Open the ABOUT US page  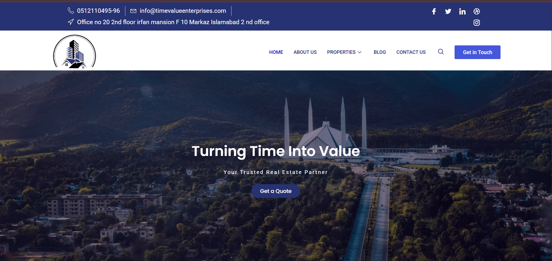tap(305, 52)
